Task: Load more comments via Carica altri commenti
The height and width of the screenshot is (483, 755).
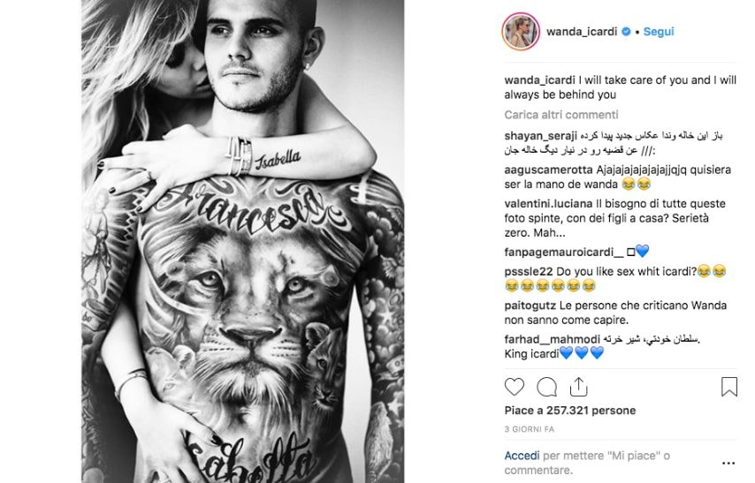Action: (561, 115)
